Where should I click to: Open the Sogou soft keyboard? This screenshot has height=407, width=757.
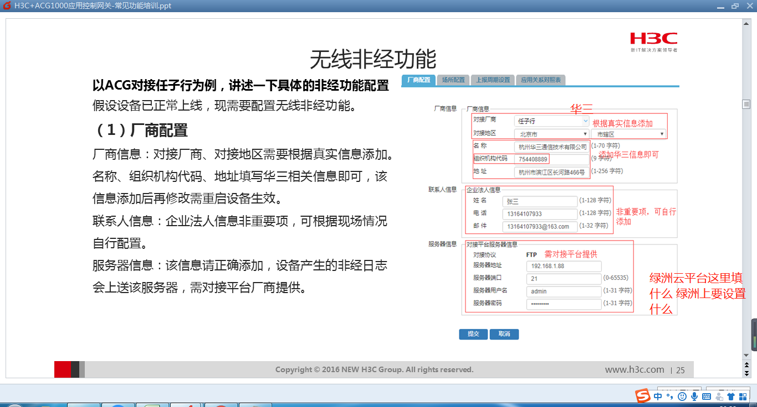coord(707,396)
